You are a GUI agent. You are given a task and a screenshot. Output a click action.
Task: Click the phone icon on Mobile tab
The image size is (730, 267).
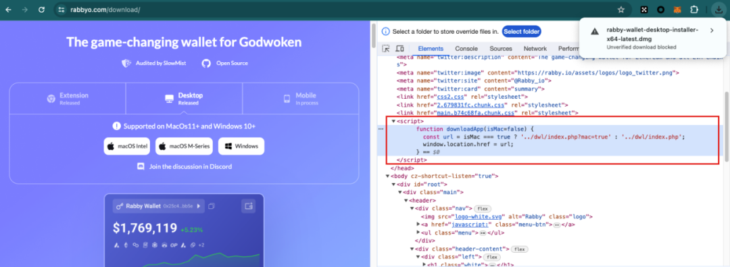point(287,99)
